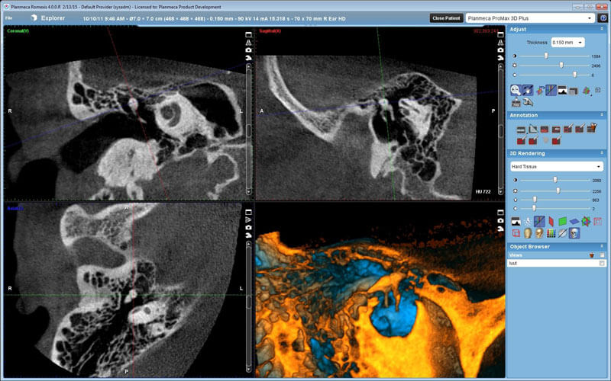The width and height of the screenshot is (611, 381).
Task: Select the angle triangle annotation tool
Action: click(x=532, y=129)
